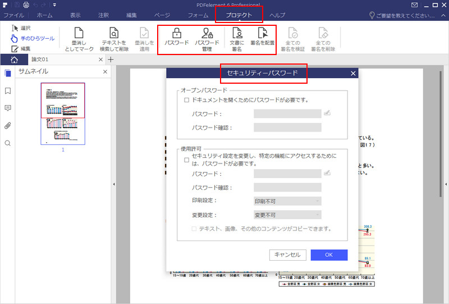
Task: Open the comments panel sidebar icon
Action: [8, 108]
